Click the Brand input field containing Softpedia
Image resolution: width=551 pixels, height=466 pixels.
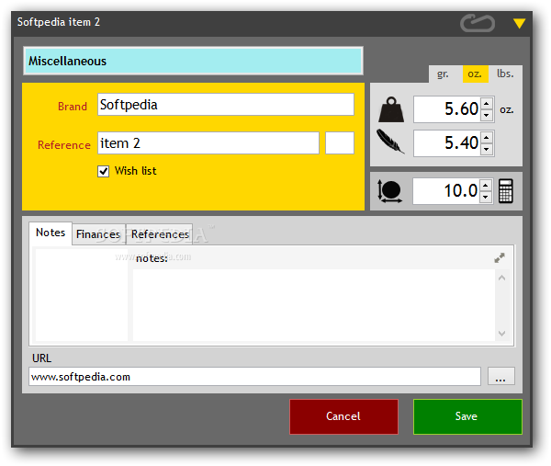click(226, 105)
